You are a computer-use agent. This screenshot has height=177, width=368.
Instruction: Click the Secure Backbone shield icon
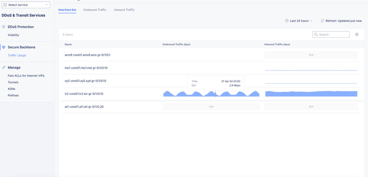tap(3, 47)
